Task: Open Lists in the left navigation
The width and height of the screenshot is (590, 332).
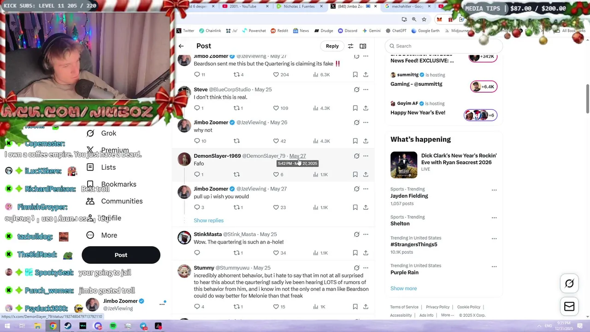Action: (x=101, y=167)
